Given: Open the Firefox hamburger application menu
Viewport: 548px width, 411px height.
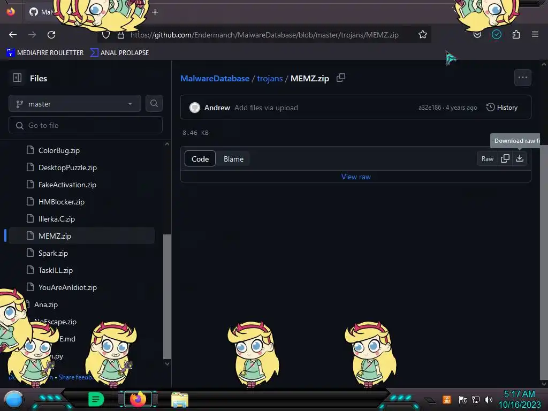Looking at the screenshot, I should click(x=535, y=34).
